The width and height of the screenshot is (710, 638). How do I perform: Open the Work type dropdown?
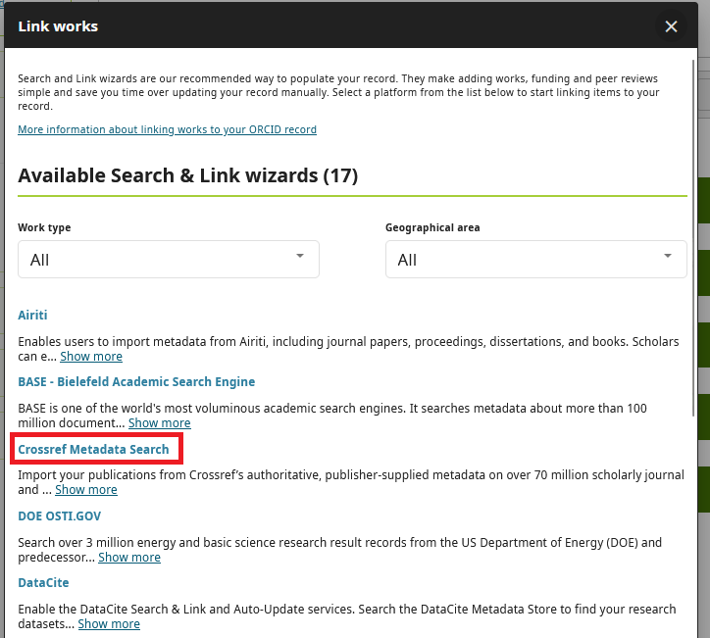[168, 260]
